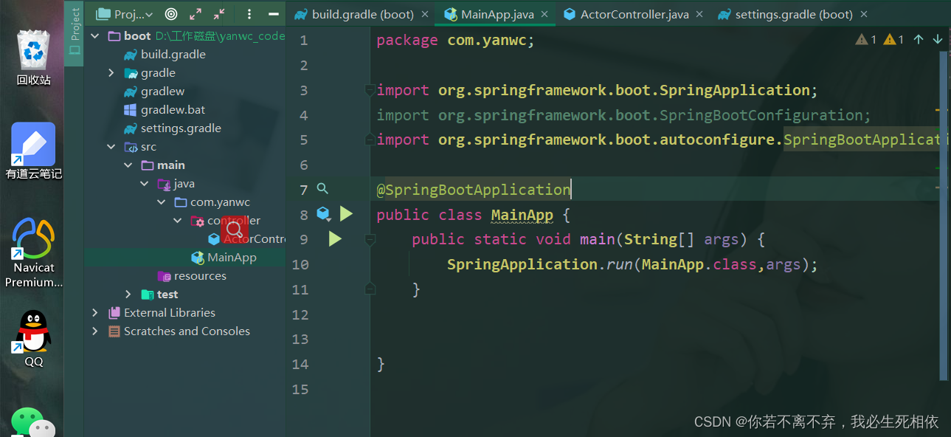
Task: Click line number 10 to toggle a breakpoint
Action: (300, 264)
